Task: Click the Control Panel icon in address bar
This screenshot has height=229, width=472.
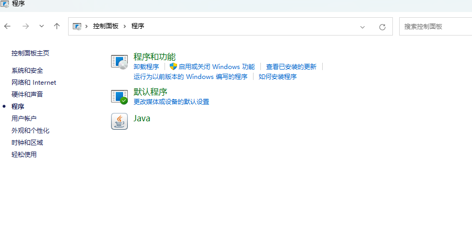Action: (77, 27)
